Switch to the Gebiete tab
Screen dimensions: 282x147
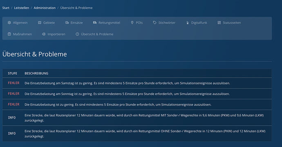click(x=47, y=23)
